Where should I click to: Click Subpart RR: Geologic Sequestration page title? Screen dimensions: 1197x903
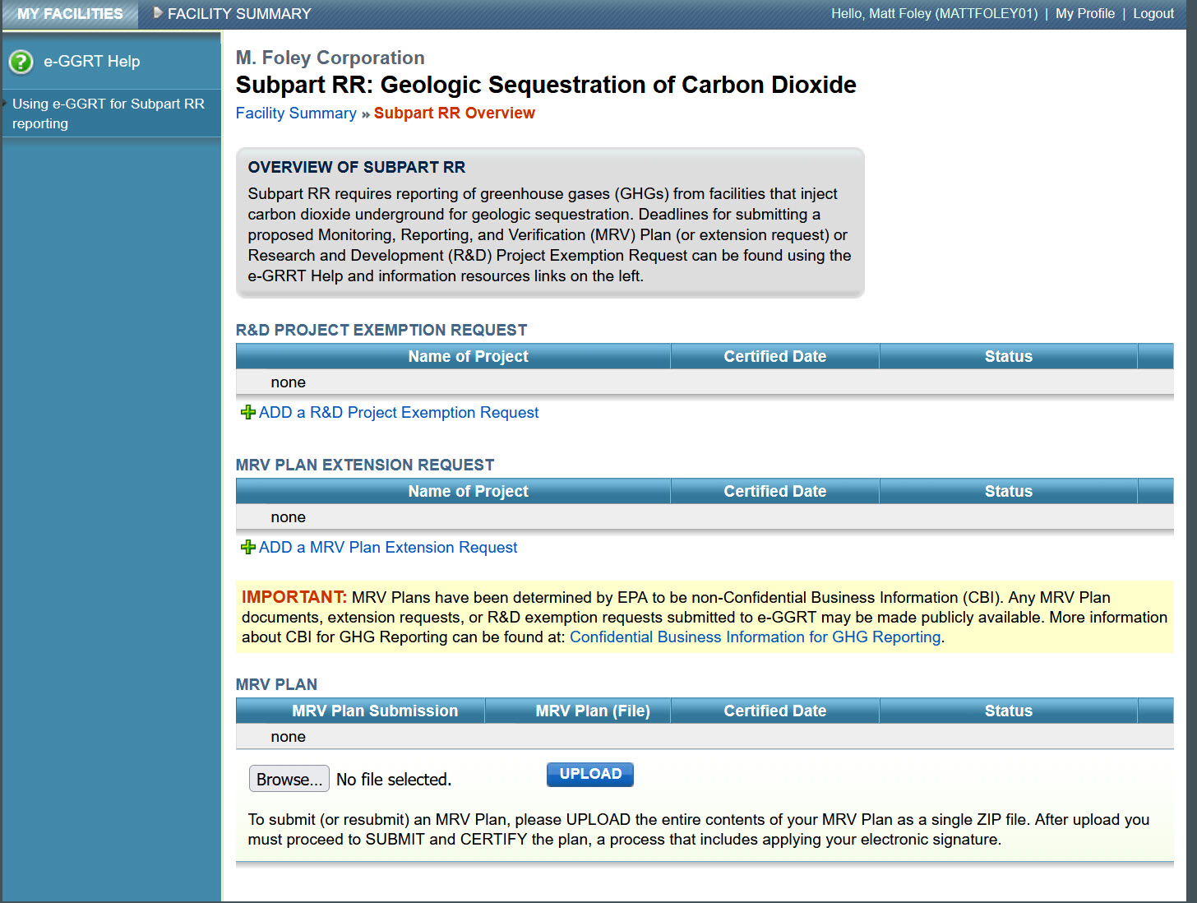point(546,85)
